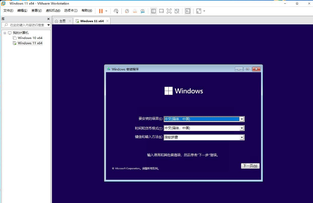This screenshot has height=203, width=313.
Task: Switch to the 主页 tab
Action: [62, 21]
